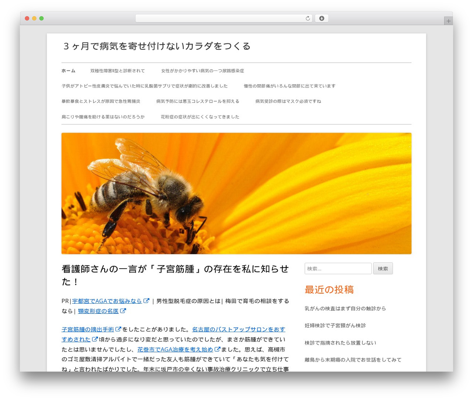Click the yellow minimize window button
473x400 pixels.
pos(34,18)
